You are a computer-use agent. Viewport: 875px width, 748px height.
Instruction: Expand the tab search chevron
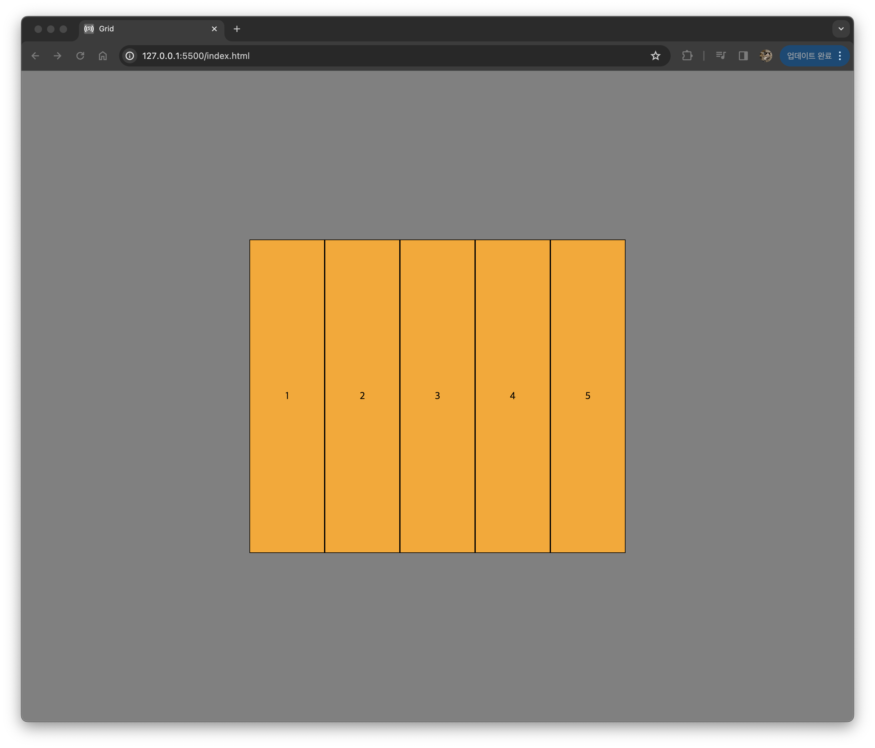(x=841, y=29)
